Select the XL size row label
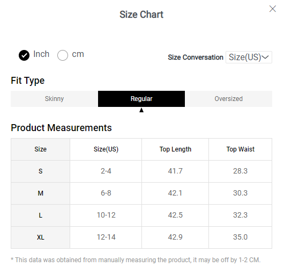Screen dimensions: 284x274 coord(40,237)
